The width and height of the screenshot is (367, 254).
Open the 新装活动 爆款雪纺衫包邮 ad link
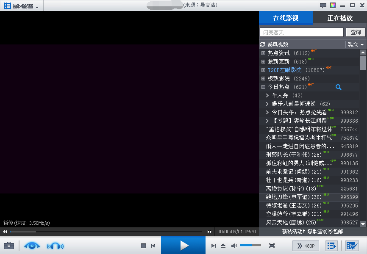coord(312,232)
